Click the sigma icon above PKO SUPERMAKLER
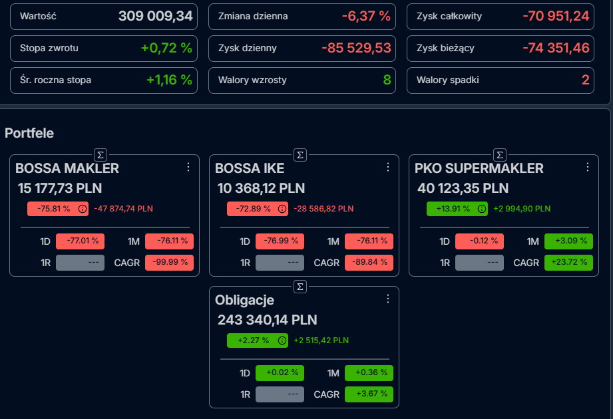Viewport: 613px width, 419px height. 500,155
